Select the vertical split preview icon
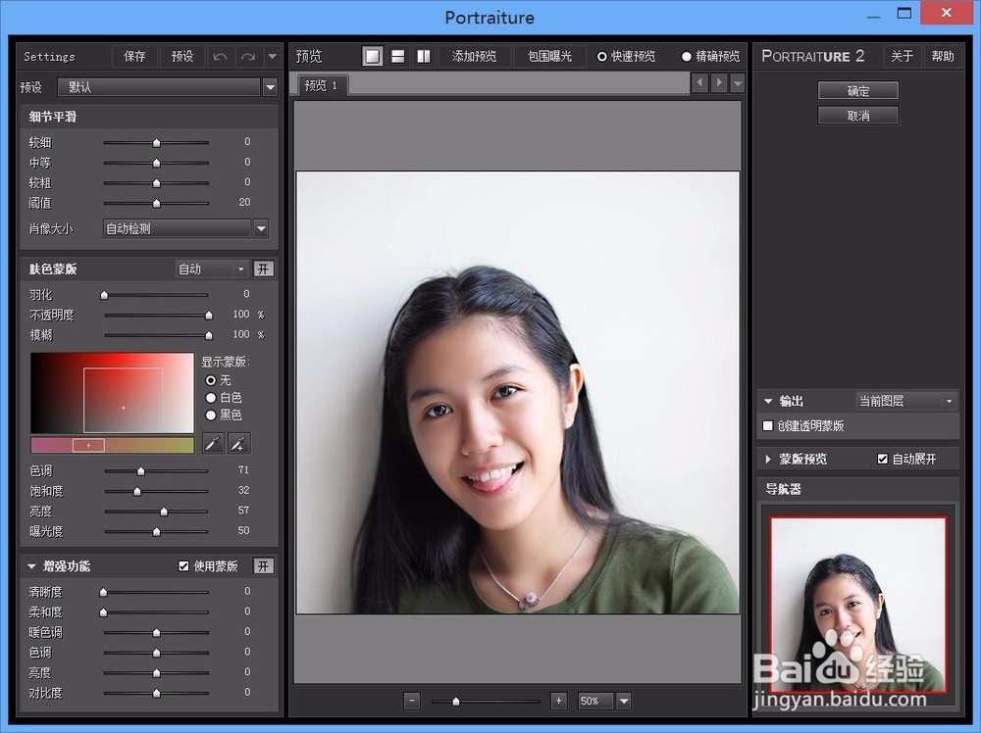 click(423, 56)
